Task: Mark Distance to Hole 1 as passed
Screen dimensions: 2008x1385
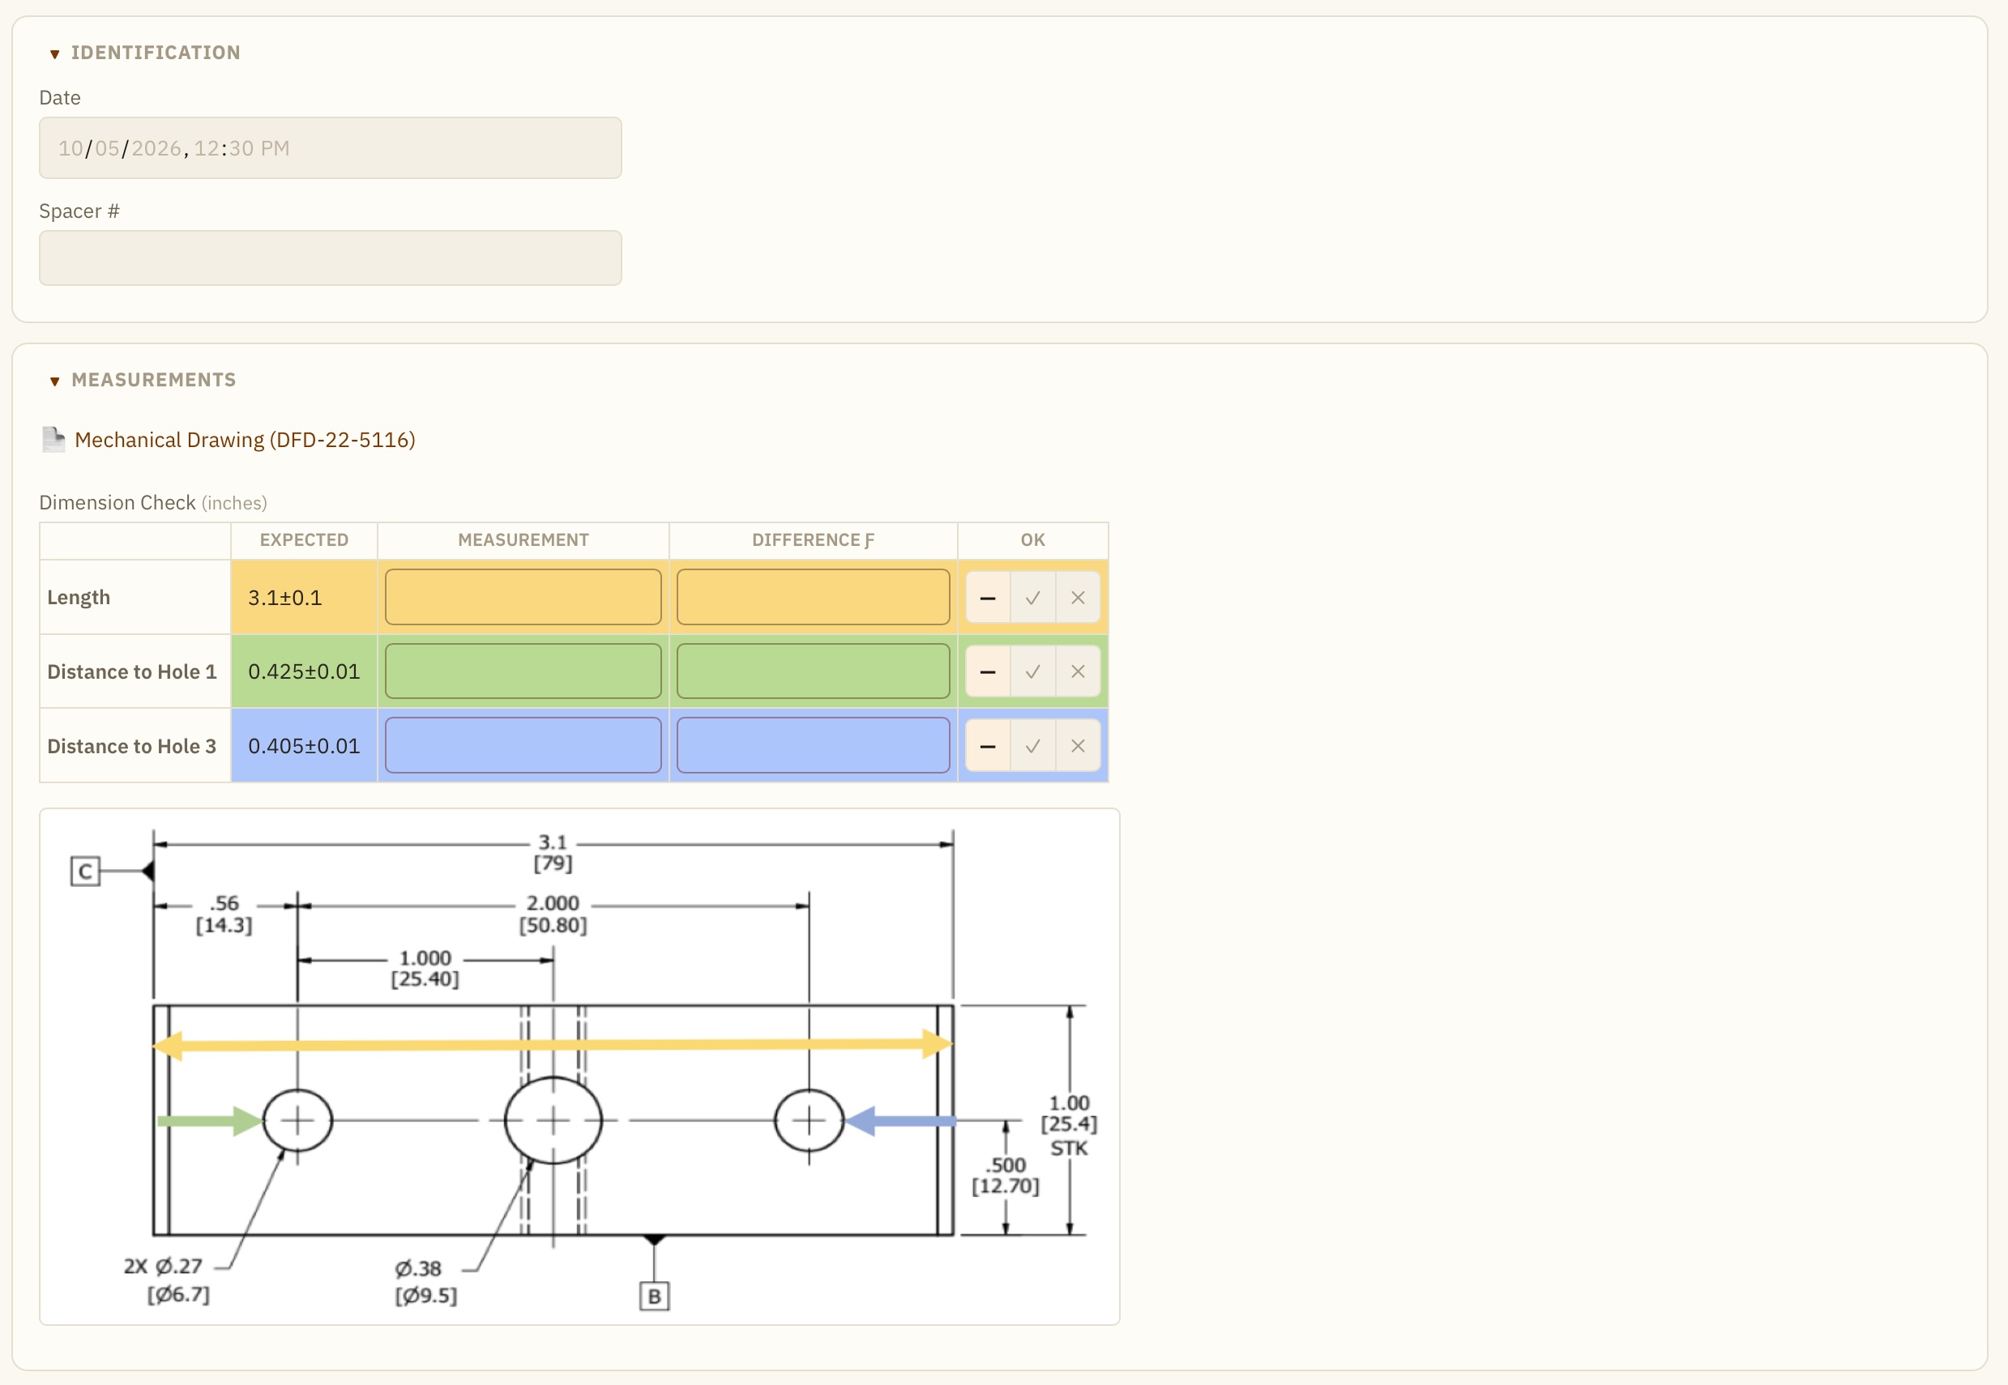Action: (1033, 671)
